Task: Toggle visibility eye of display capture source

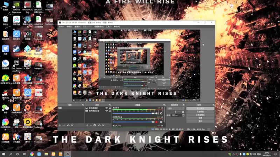Action: pyautogui.click(x=107, y=108)
